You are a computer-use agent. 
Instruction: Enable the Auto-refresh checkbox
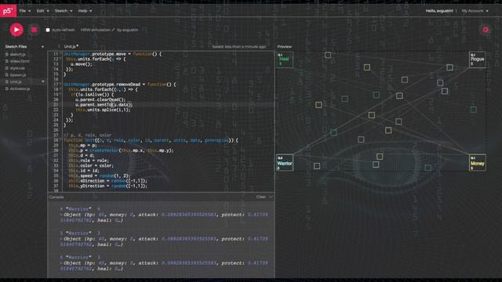point(48,30)
